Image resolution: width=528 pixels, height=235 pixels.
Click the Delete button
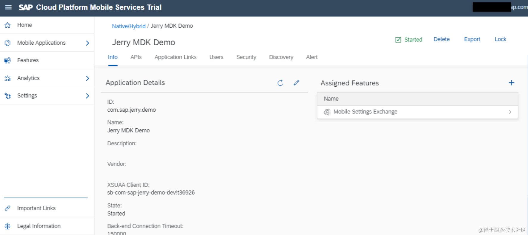tap(441, 39)
